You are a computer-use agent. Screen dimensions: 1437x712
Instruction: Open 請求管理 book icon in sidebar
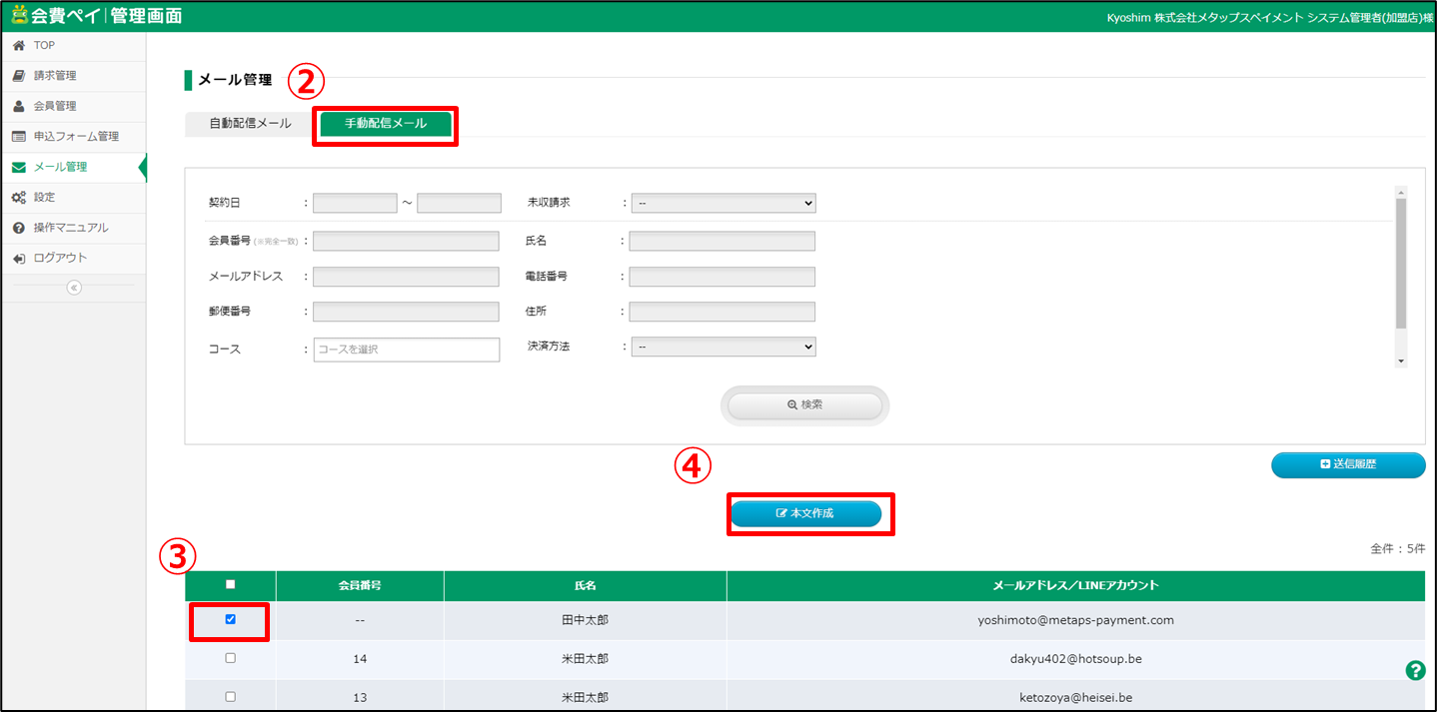tap(18, 76)
